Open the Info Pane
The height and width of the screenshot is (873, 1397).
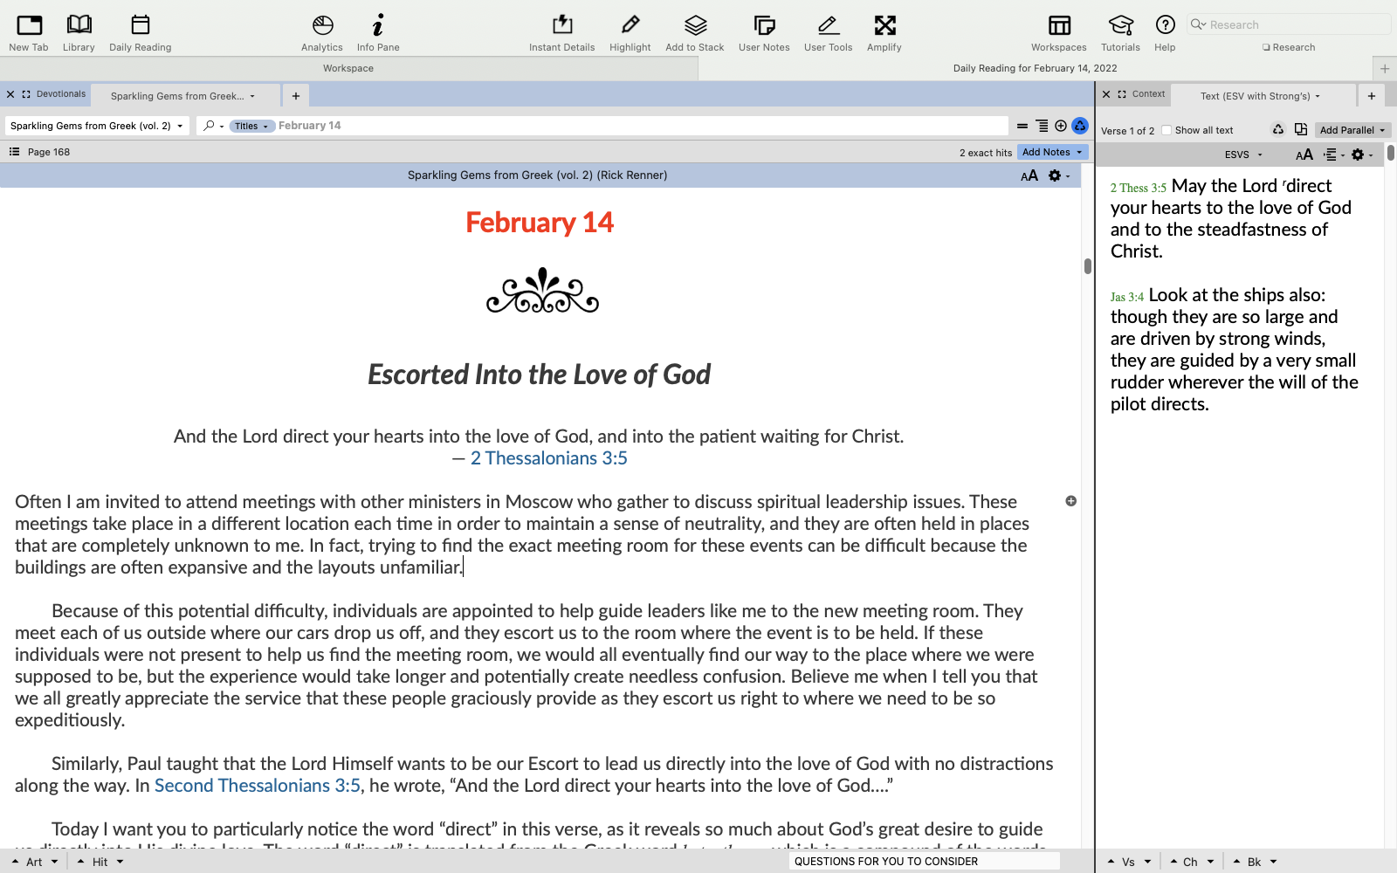tap(378, 33)
